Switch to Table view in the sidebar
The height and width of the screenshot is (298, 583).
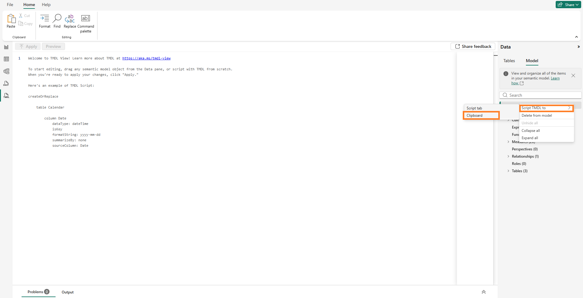click(6, 59)
